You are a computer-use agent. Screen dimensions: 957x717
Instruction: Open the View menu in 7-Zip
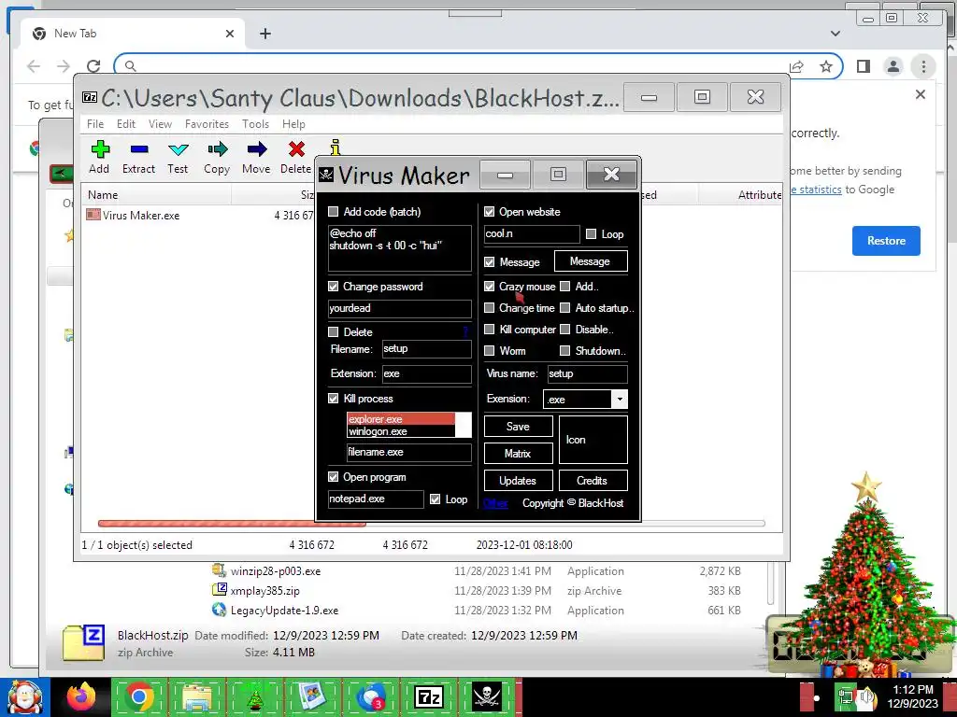pos(160,124)
